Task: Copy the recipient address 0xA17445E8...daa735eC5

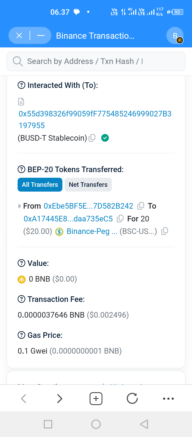Action: [120, 219]
